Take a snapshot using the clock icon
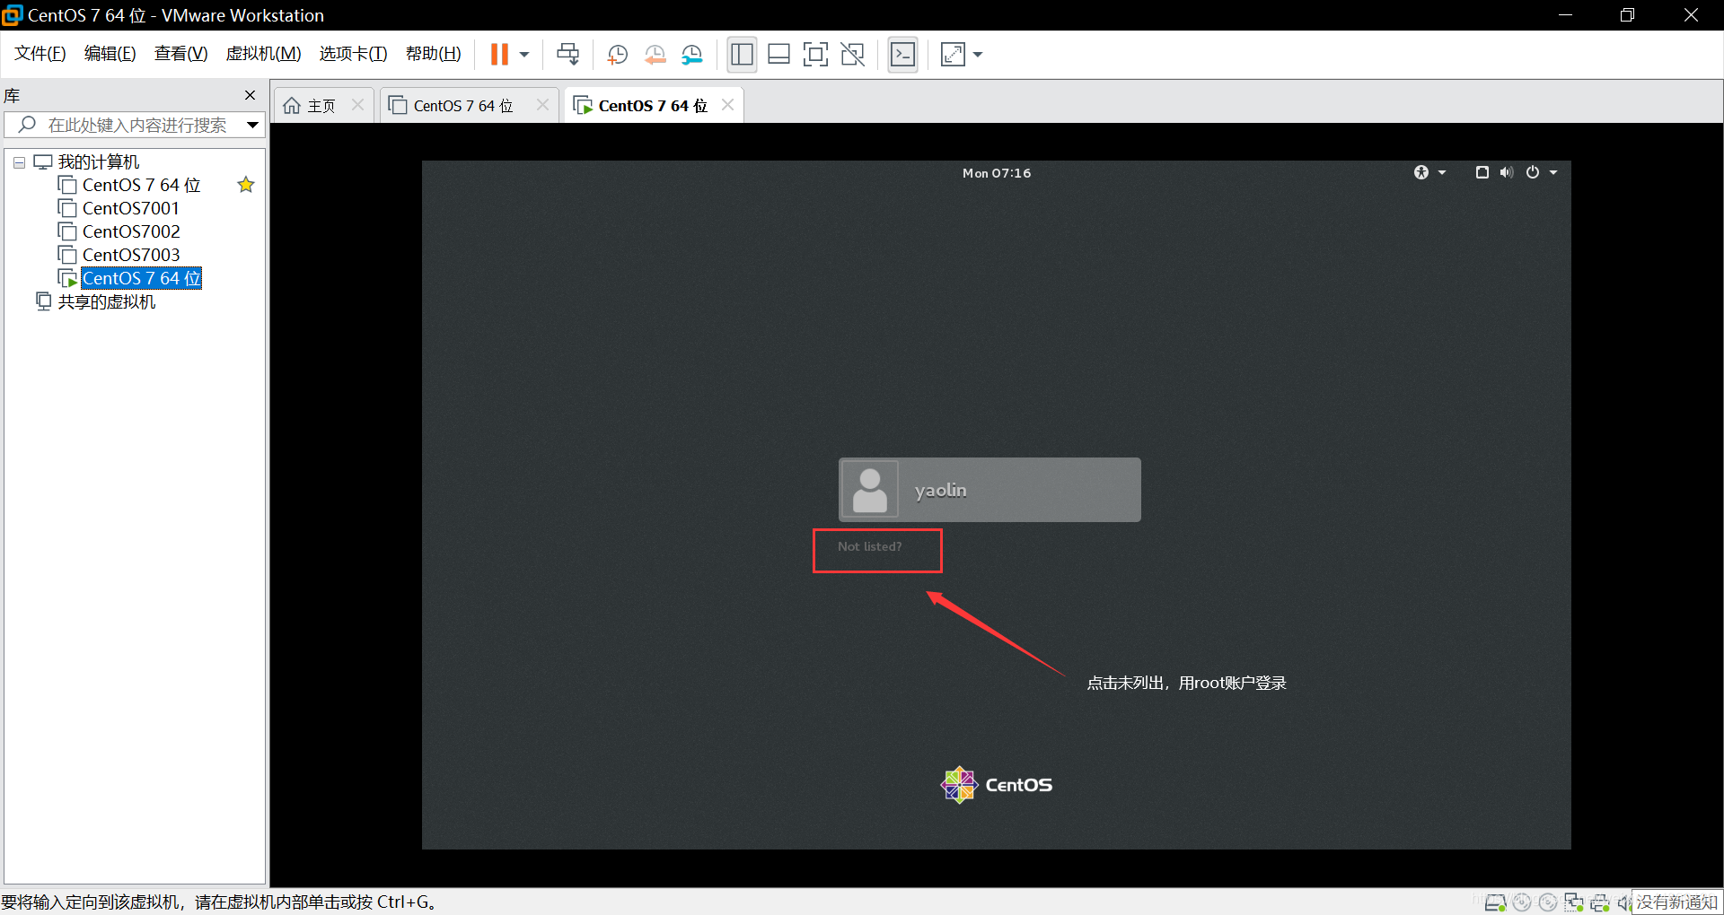The image size is (1724, 915). (x=617, y=55)
